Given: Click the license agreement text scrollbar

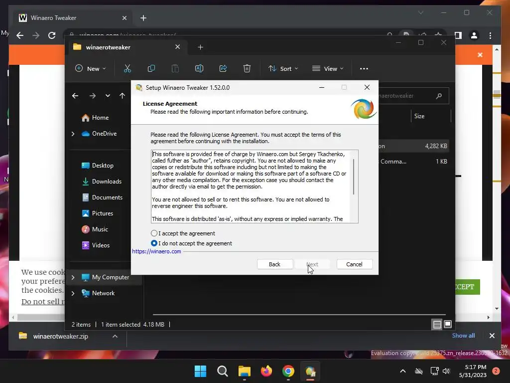Looking at the screenshot, I should (354, 177).
